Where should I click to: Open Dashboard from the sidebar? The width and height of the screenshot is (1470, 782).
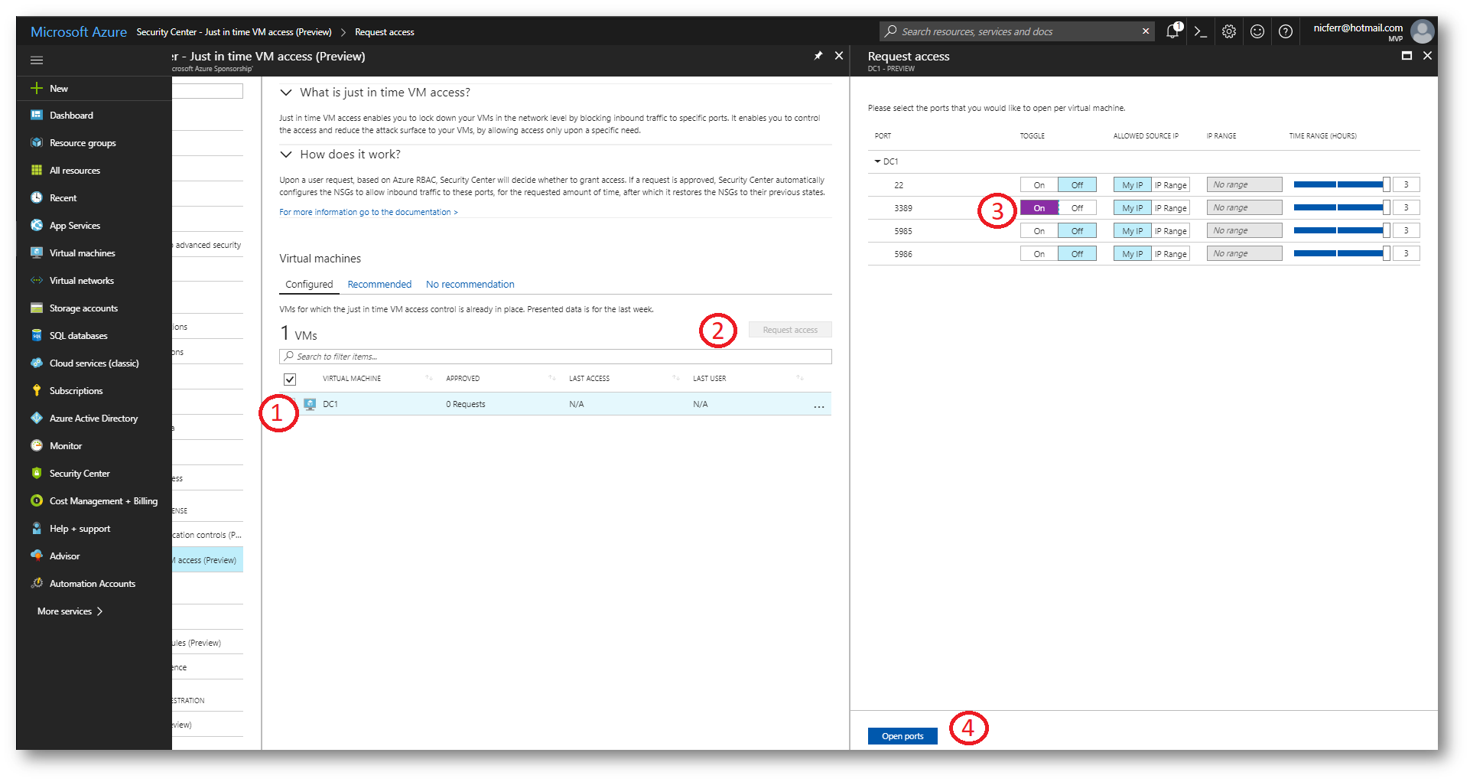click(71, 116)
